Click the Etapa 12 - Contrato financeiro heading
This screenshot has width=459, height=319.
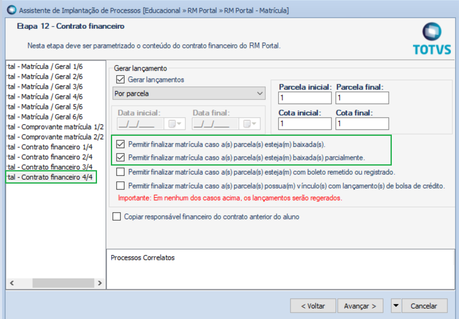tap(71, 26)
